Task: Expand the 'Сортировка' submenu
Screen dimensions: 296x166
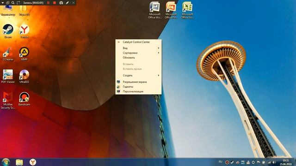Action: [x=138, y=53]
